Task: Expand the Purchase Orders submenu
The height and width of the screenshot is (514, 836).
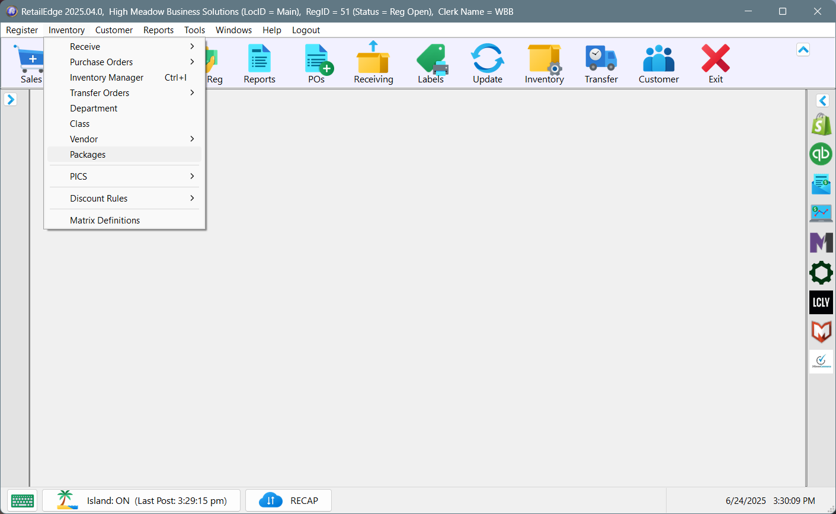Action: click(x=124, y=62)
